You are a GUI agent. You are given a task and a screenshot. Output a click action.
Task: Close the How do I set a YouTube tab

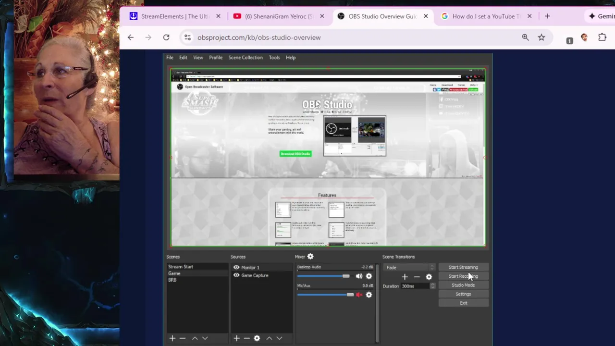click(x=529, y=16)
